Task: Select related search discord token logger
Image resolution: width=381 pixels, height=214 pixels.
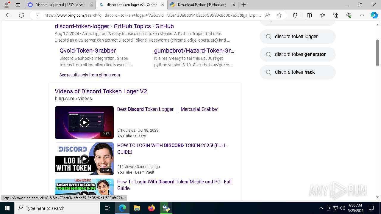Action: tap(298, 37)
